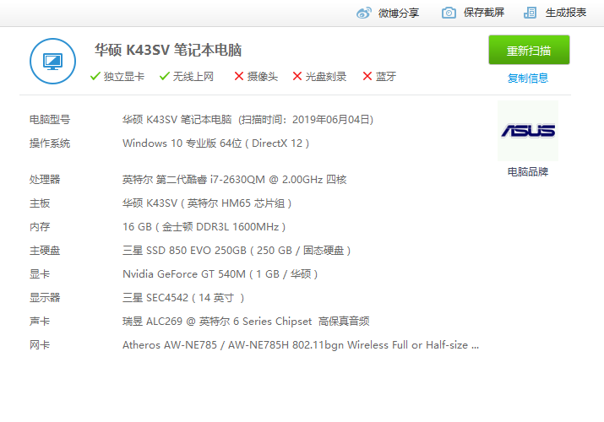This screenshot has height=422, width=604.
Task: Select the i7-2630QM processor value
Action: point(235,179)
